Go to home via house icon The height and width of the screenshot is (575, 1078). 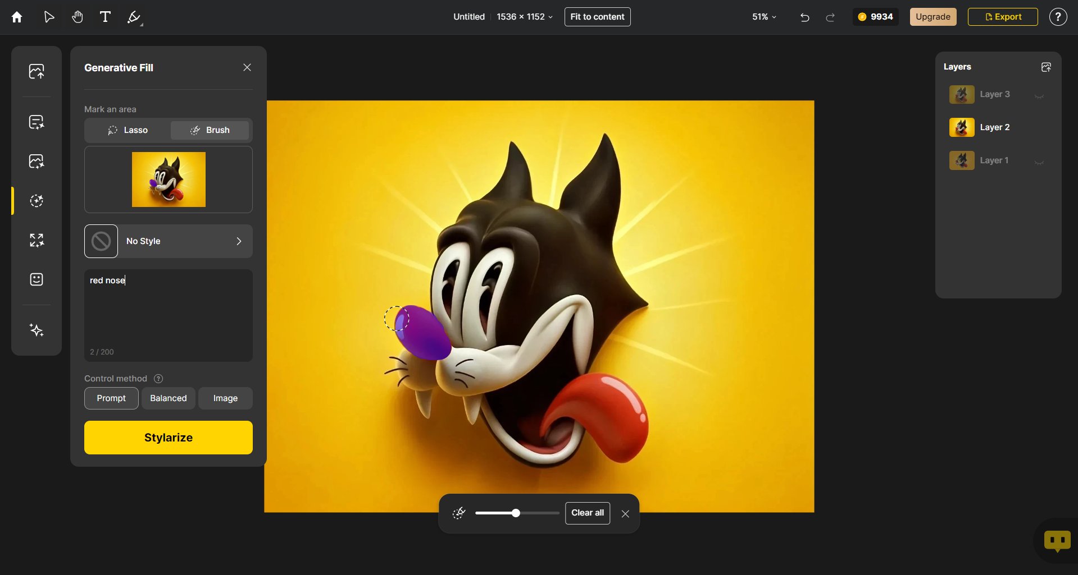pos(17,17)
